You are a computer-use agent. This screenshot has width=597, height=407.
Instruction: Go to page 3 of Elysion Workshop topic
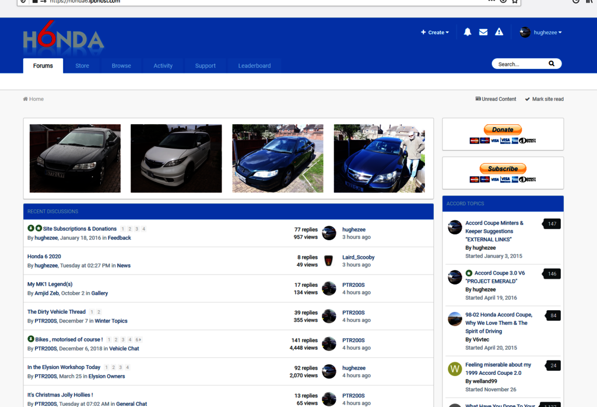120,367
